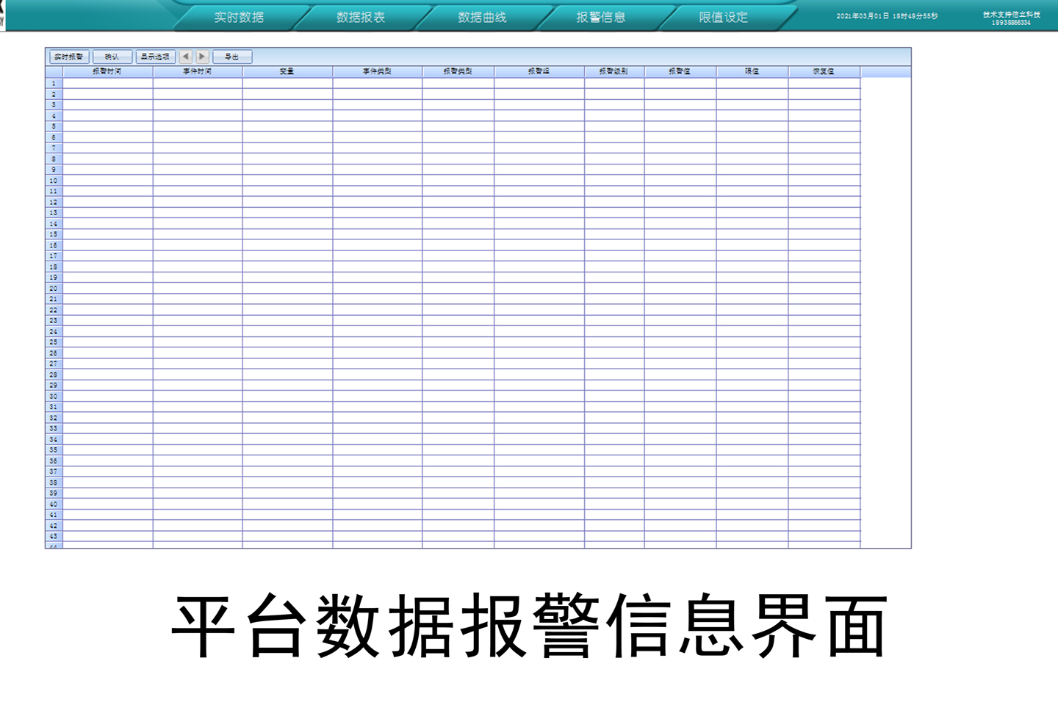1058x705 pixels.
Task: Select row 1 header in the table
Action: (54, 84)
